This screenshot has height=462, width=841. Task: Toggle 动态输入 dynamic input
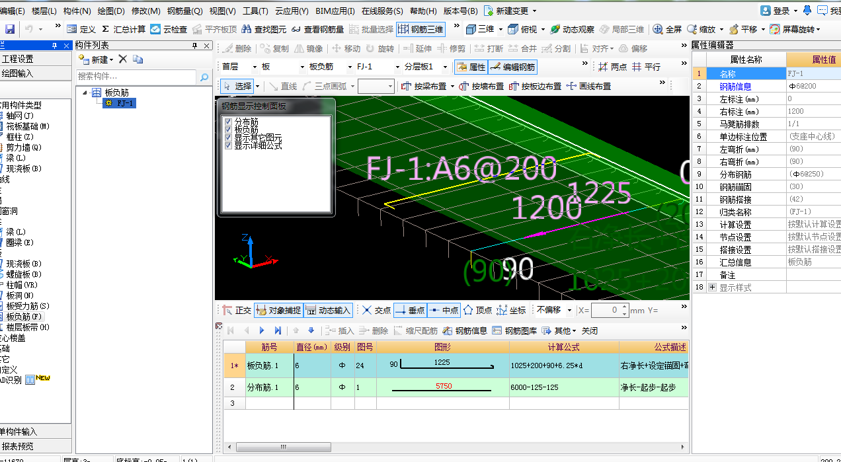point(329,310)
